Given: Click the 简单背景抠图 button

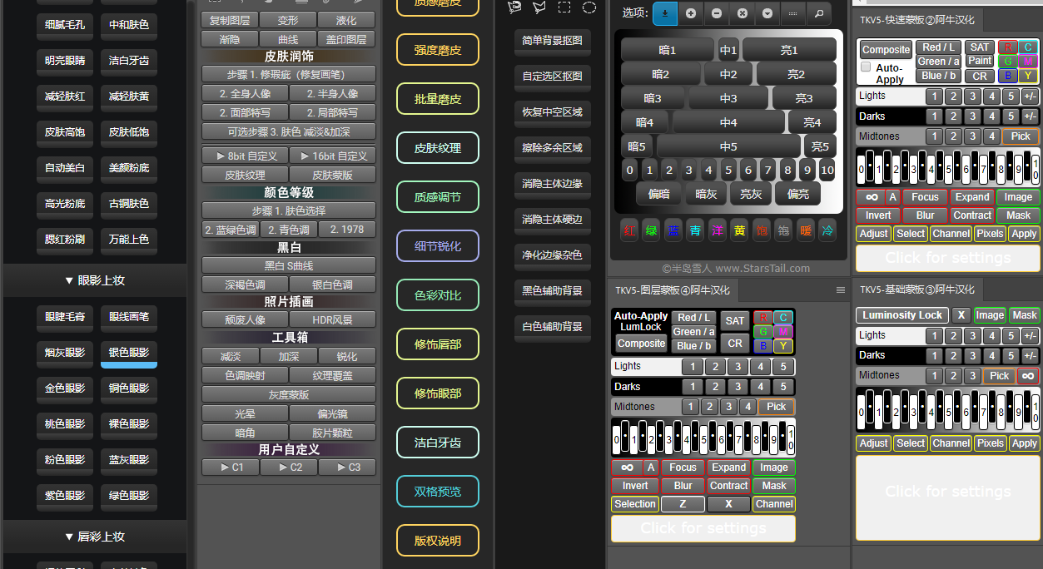Looking at the screenshot, I should point(552,40).
